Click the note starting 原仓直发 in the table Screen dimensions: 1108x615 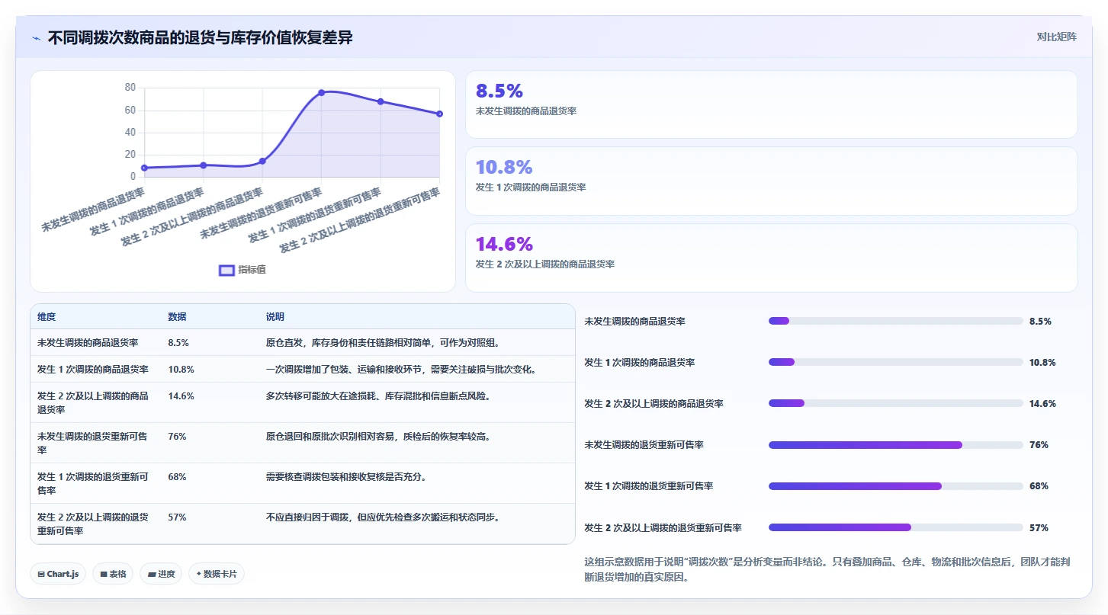coord(383,343)
